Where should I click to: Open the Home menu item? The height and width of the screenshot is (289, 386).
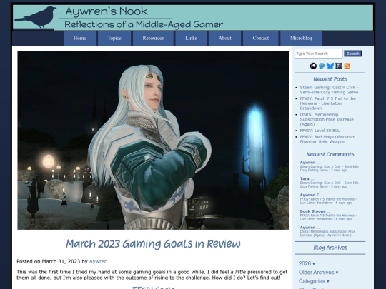(x=80, y=39)
